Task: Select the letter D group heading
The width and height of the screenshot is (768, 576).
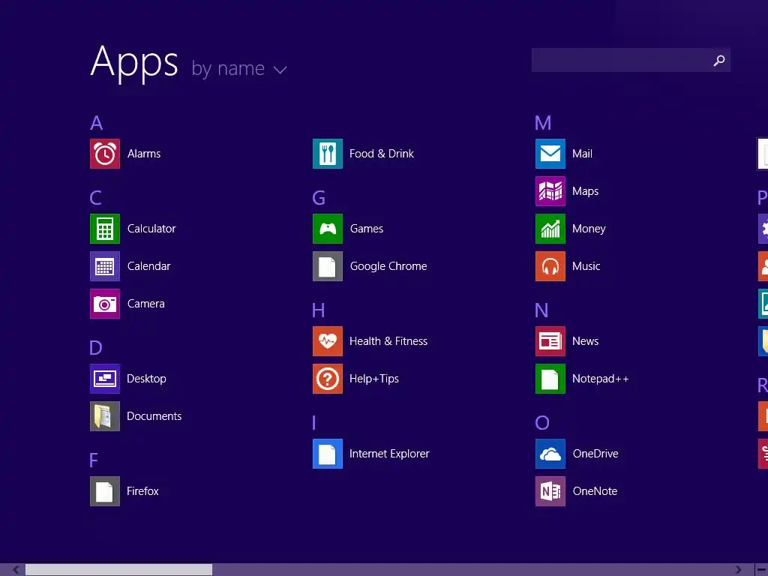Action: [x=96, y=348]
